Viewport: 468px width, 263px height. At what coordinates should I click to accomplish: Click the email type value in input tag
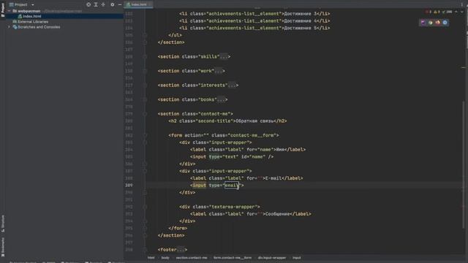pos(232,186)
